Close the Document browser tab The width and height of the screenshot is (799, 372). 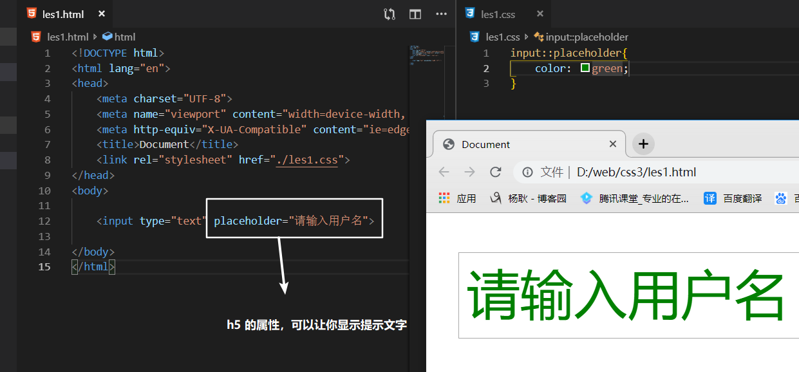coord(613,144)
